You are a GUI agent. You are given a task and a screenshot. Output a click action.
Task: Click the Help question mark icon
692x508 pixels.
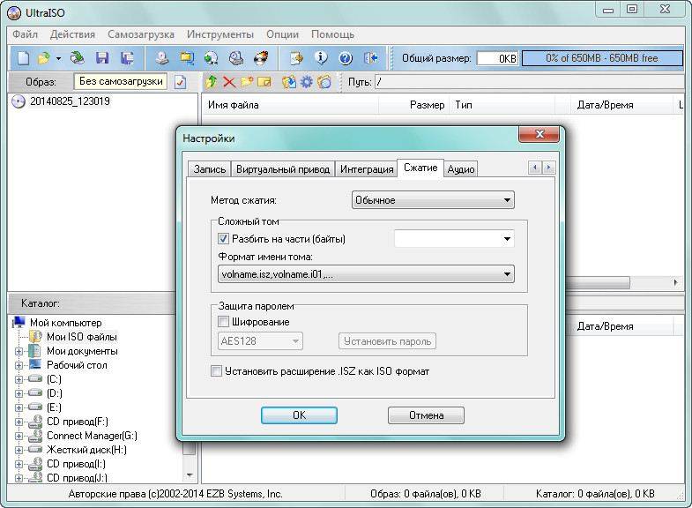click(x=346, y=58)
